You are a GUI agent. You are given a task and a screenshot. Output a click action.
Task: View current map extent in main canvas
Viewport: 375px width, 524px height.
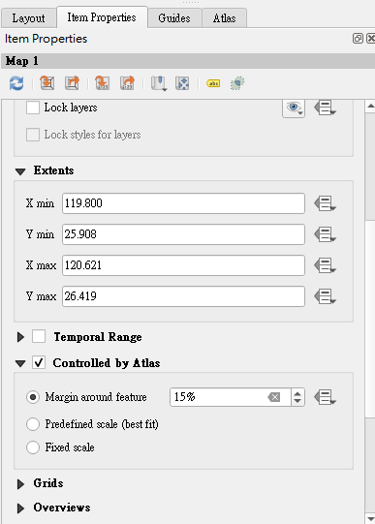[73, 82]
